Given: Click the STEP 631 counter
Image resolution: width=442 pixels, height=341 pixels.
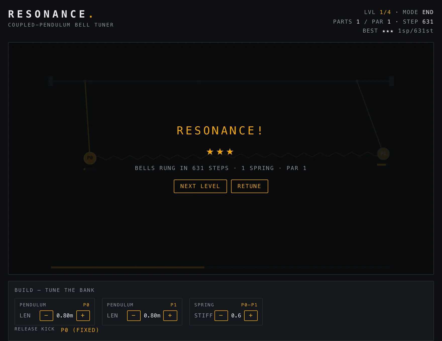Looking at the screenshot, I should (418, 22).
